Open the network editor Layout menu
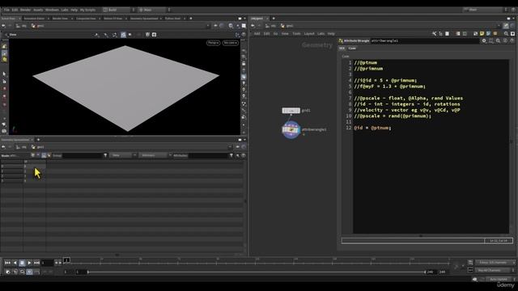The width and height of the screenshot is (518, 291). [x=309, y=34]
